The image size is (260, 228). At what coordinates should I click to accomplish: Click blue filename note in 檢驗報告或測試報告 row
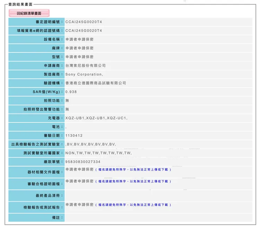click(133, 205)
